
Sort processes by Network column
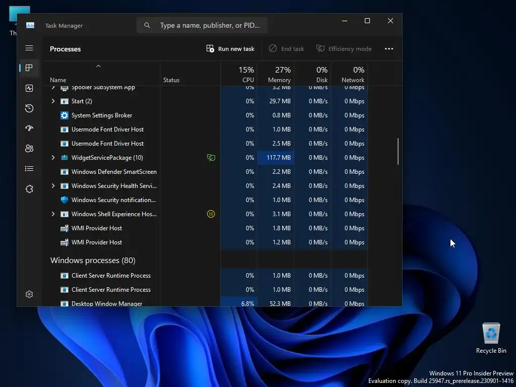tap(350, 74)
